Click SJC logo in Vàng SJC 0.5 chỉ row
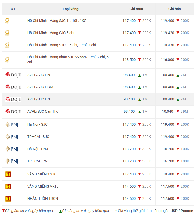 point(7,45)
